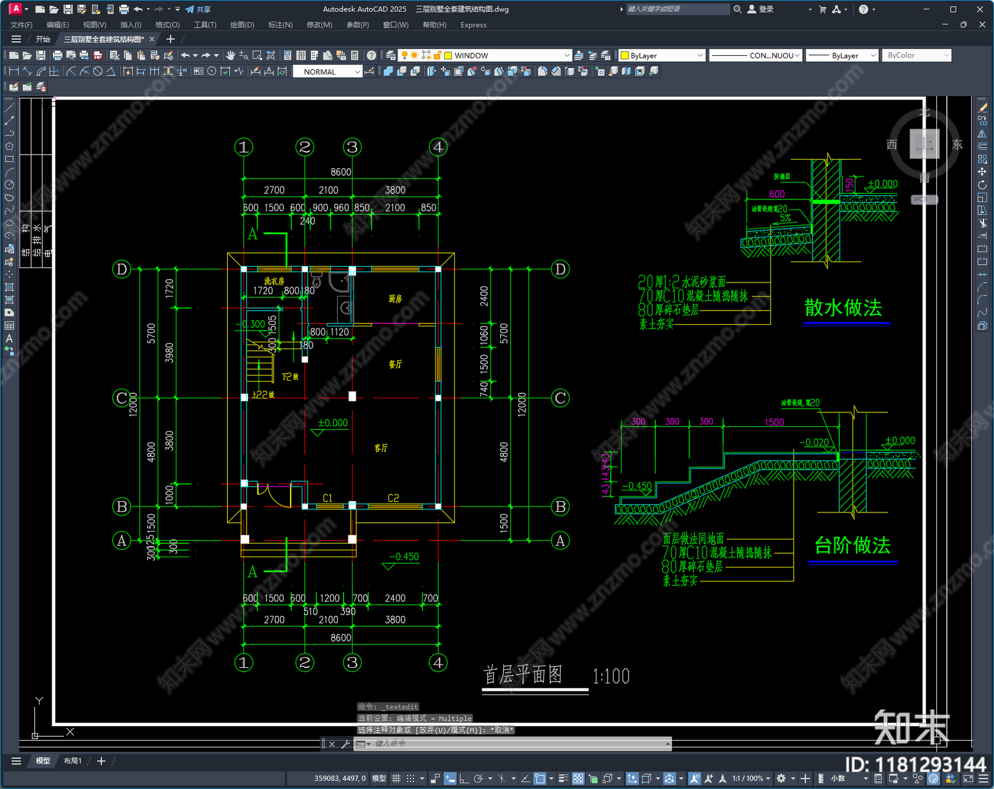Click the WCS label under ViewCube
Image resolution: width=994 pixels, height=789 pixels.
coord(924,199)
